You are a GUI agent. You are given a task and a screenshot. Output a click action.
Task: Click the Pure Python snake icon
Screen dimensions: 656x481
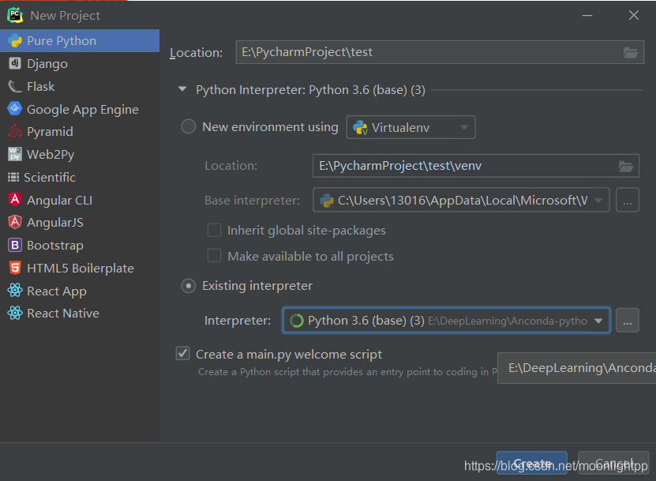15,40
